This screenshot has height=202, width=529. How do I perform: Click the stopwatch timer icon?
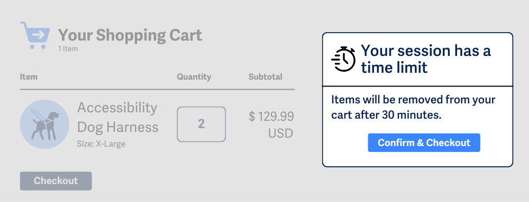(x=343, y=59)
